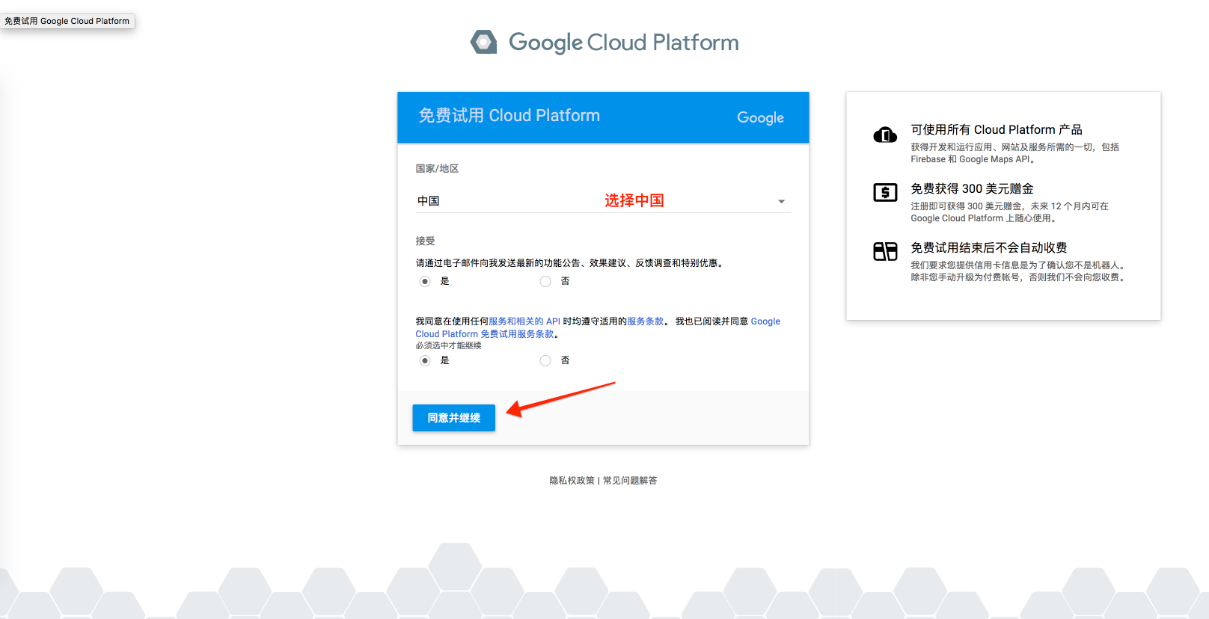Select 否 for email updates

[545, 281]
